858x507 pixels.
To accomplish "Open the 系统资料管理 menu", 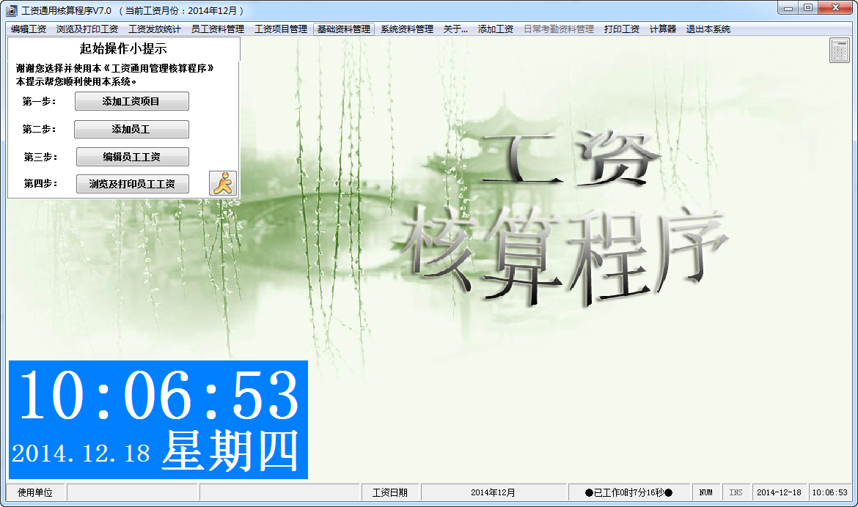I will tap(406, 29).
